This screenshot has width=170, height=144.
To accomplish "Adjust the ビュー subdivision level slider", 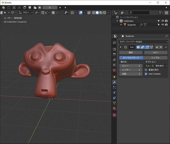I will [x=131, y=66].
